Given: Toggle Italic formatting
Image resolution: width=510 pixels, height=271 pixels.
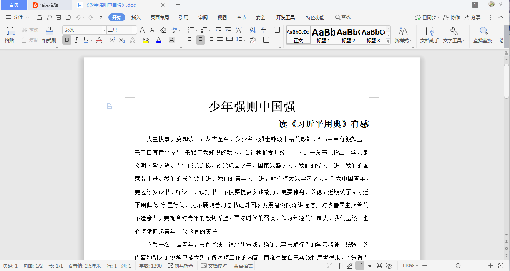Looking at the screenshot, I should 76,40.
